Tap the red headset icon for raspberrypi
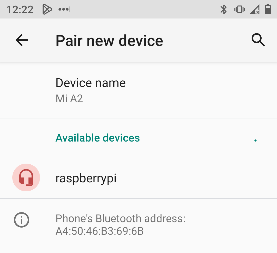Viewport: 277px width, 253px height. point(26,177)
